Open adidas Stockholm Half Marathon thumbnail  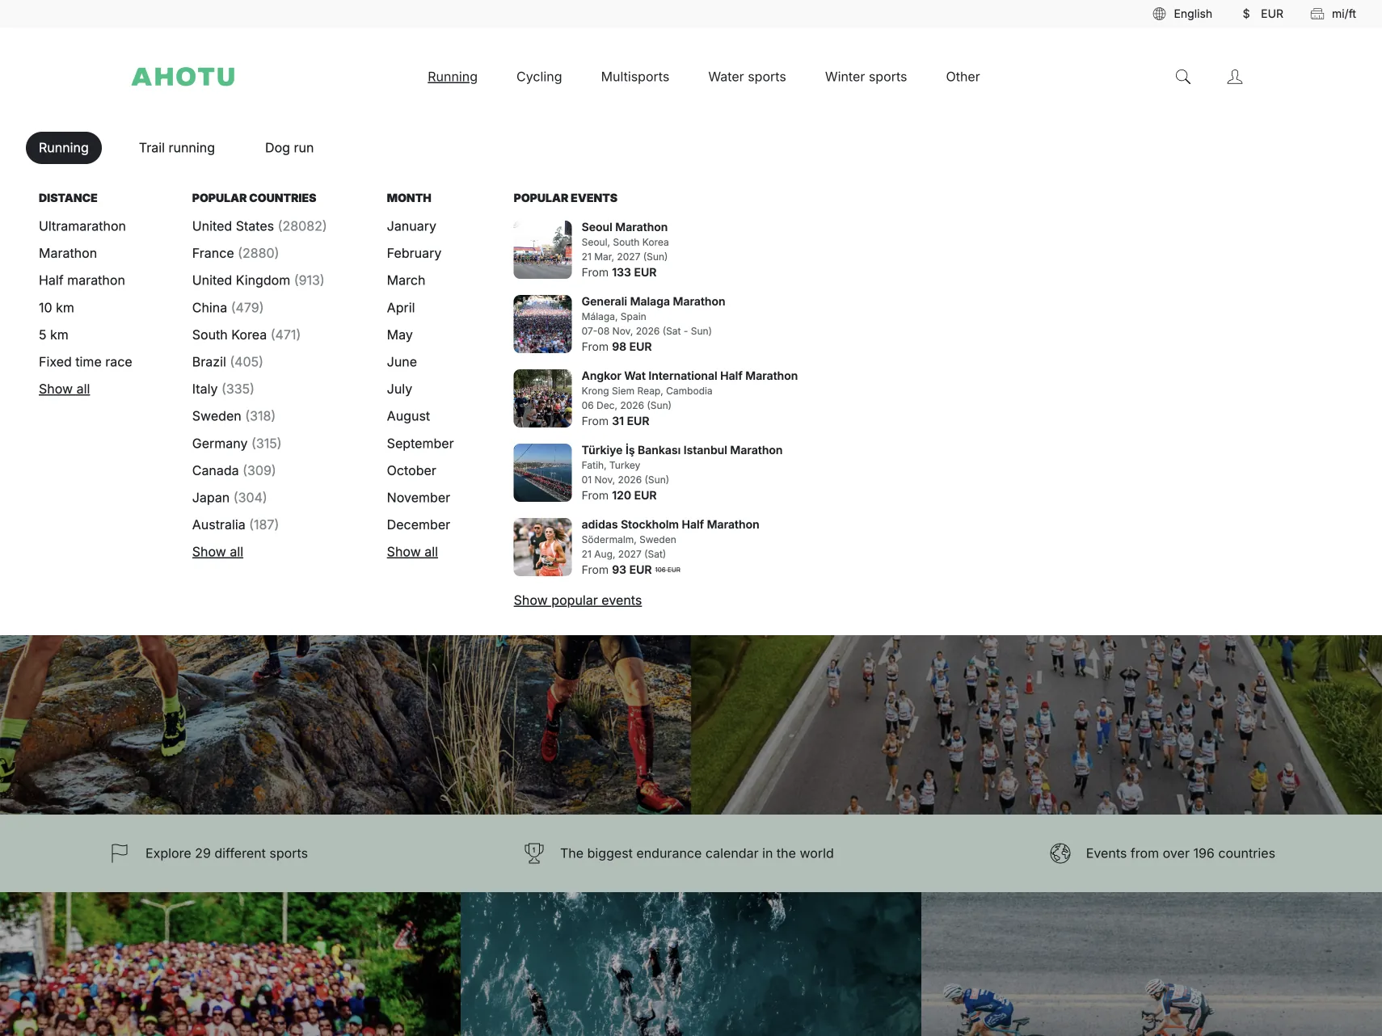pyautogui.click(x=542, y=547)
